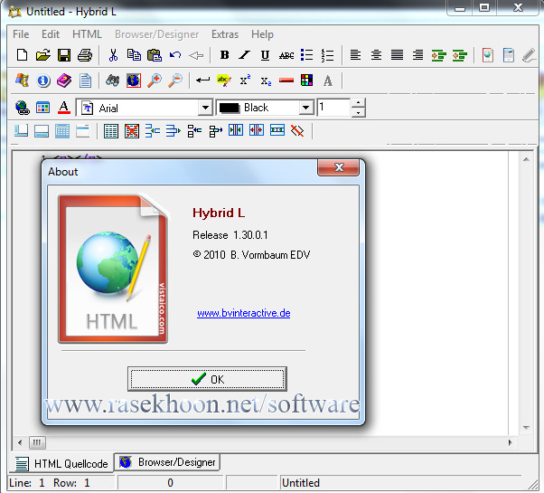Screen dimensions: 544x493
Task: Apply bold formatting with the B icon
Action: pos(224,55)
